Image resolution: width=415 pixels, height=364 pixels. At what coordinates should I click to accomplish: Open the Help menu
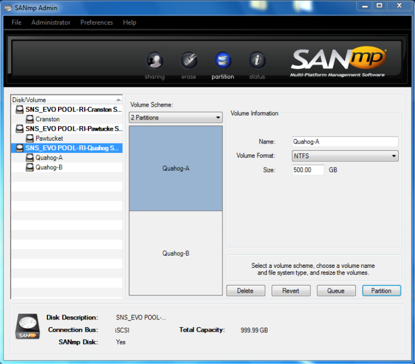(x=130, y=22)
